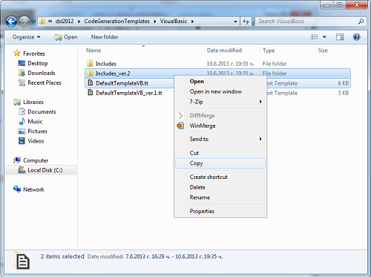Click the VisualBasic breadcrumb
Screen dimensions: 371x277
(x=174, y=22)
